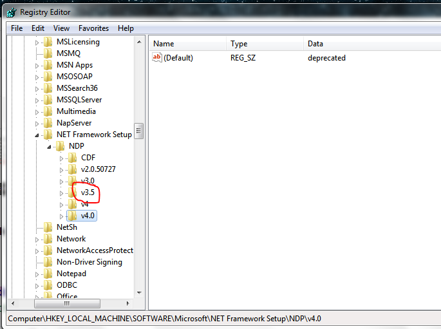Select the Multimedia key label
441x329 pixels.
[x=76, y=111]
